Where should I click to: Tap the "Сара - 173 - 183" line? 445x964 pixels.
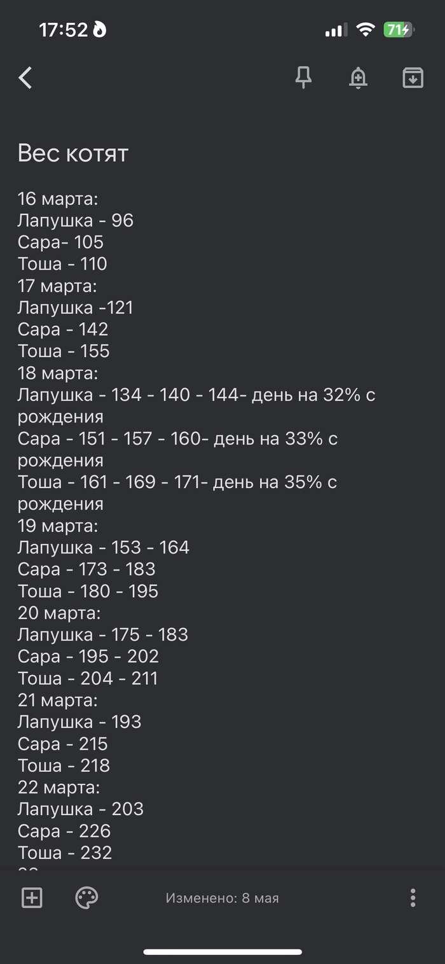[86, 569]
